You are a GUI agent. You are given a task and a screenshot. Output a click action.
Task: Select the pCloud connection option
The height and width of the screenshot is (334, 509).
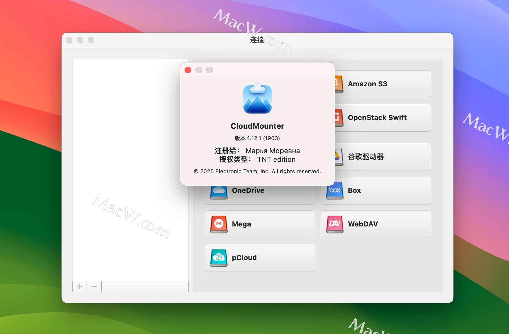260,258
